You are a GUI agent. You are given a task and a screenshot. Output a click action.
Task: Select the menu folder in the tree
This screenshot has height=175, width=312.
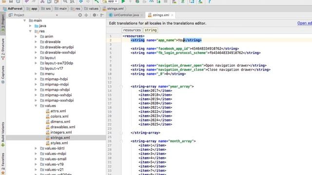coord(47,74)
